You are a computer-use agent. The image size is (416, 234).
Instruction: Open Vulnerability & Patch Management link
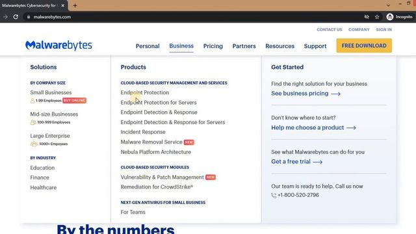point(162,177)
